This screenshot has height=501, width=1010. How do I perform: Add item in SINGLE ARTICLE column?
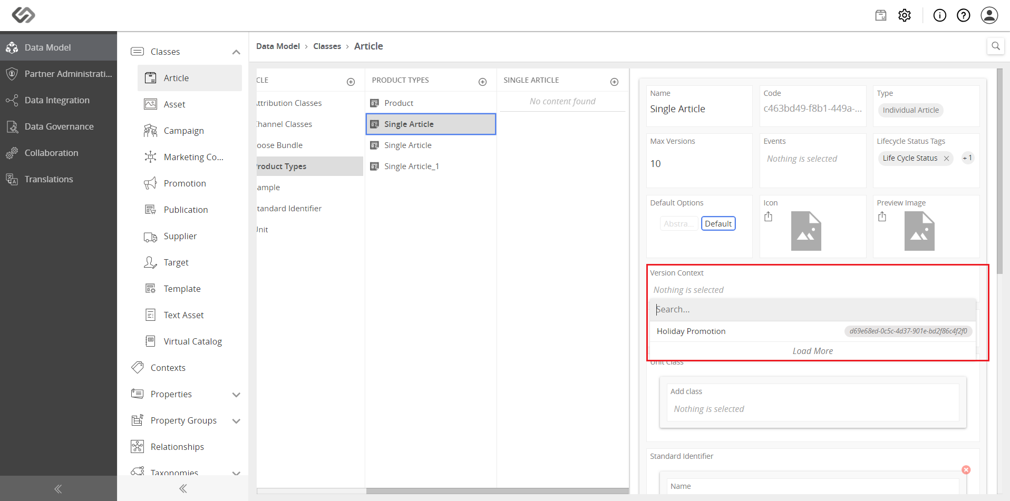point(614,82)
